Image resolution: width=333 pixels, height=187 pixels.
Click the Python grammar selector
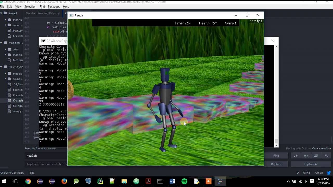(318, 173)
